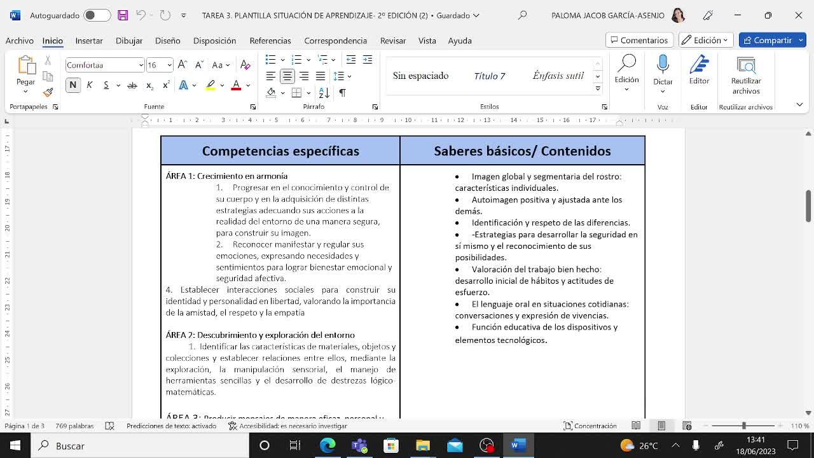This screenshot has height=458, width=814.
Task: Toggle the Autoguardado switch
Action: tap(97, 15)
